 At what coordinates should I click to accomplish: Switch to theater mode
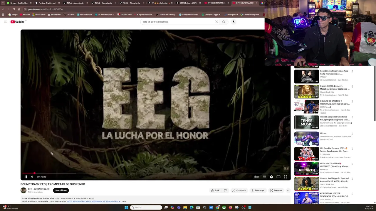pos(278,177)
